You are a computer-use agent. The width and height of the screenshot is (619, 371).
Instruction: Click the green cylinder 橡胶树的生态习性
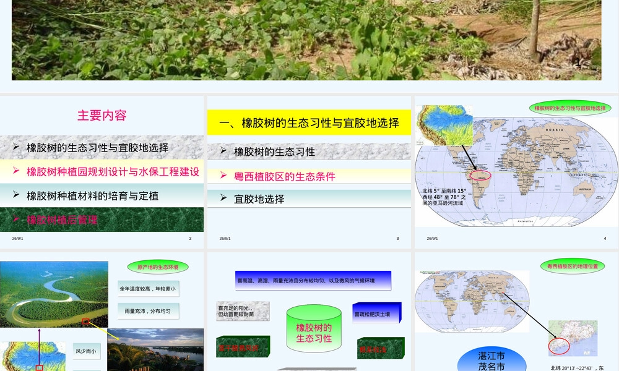click(x=314, y=329)
